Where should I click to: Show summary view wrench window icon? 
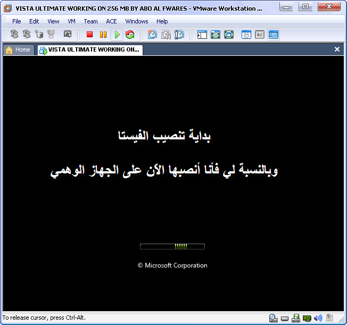point(246,35)
